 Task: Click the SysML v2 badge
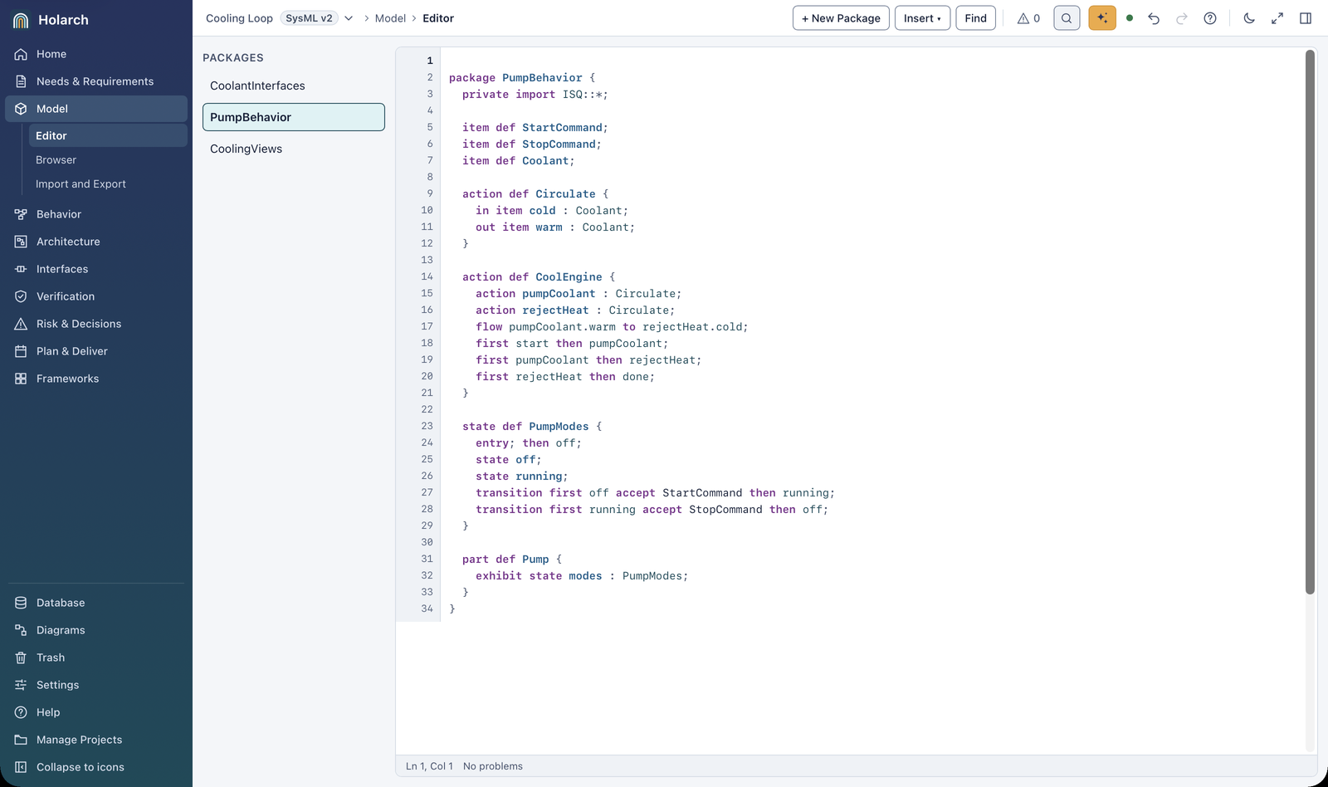(x=309, y=18)
